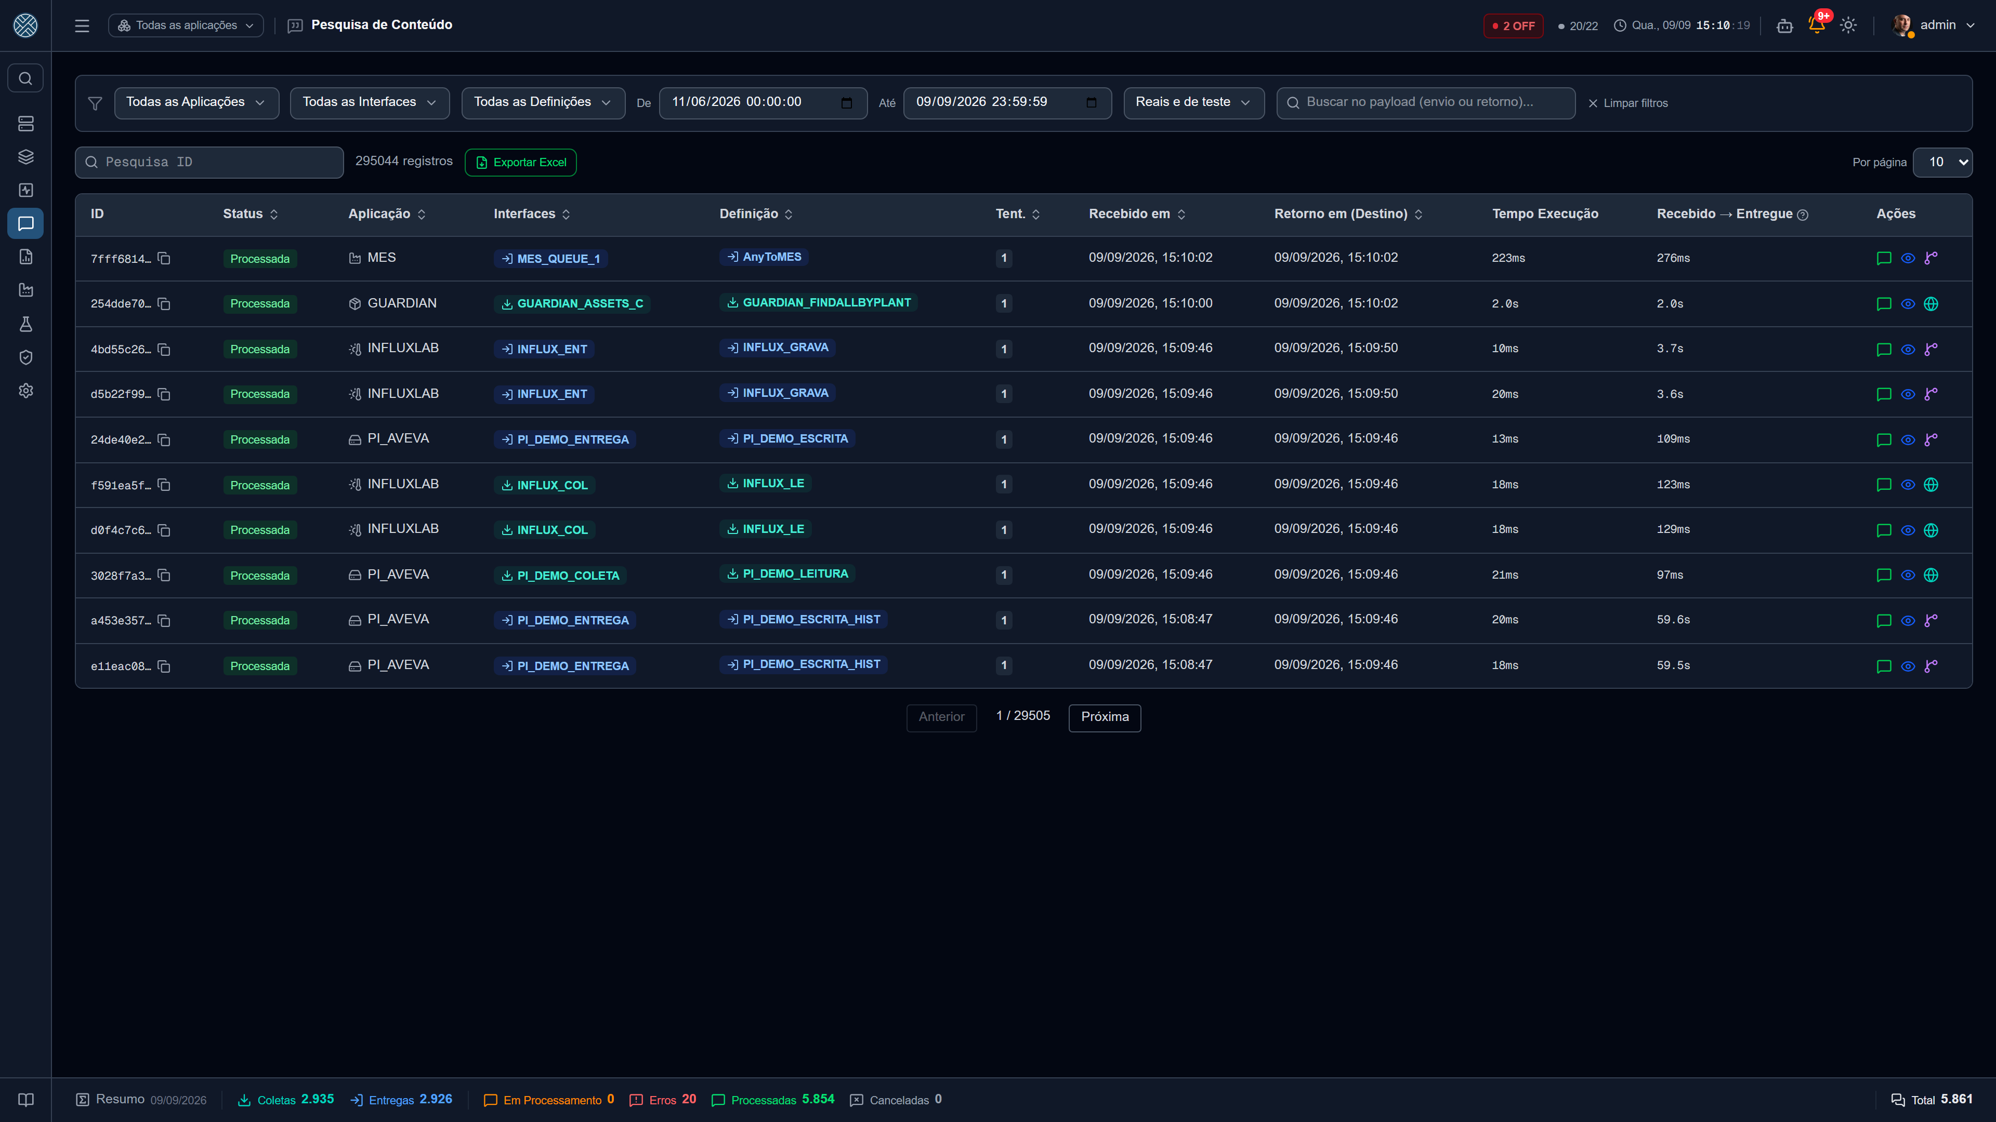Toggle the light/dark theme sun icon
The width and height of the screenshot is (1996, 1122).
[1849, 25]
